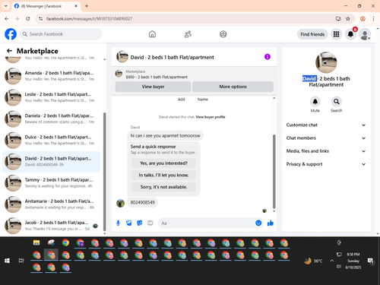Choose a sticker from the sticker icon
Viewport: 380px width, 285px height.
(x=140, y=223)
